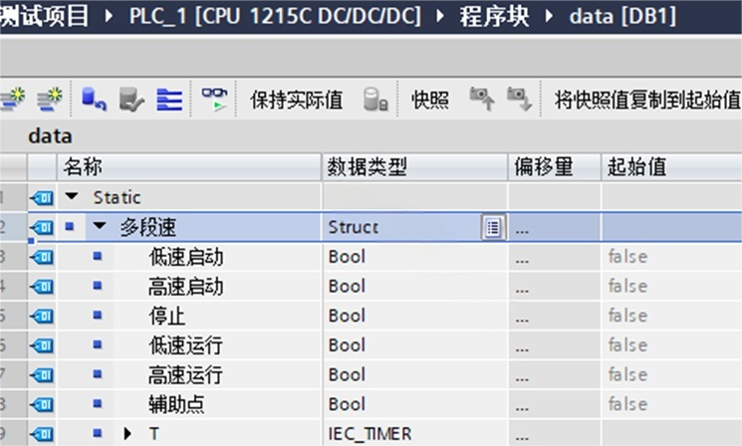Select the 高速运行 name cell
The width and height of the screenshot is (742, 446).
[x=185, y=375]
